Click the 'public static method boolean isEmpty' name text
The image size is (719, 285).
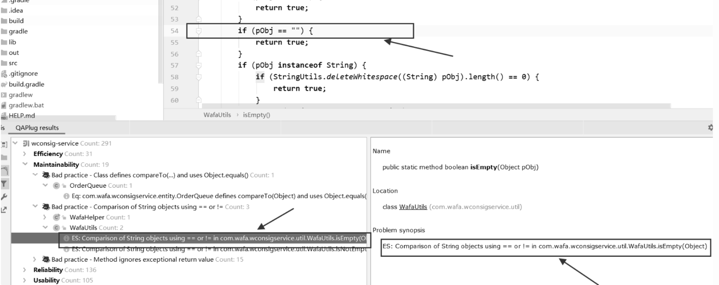[461, 167]
